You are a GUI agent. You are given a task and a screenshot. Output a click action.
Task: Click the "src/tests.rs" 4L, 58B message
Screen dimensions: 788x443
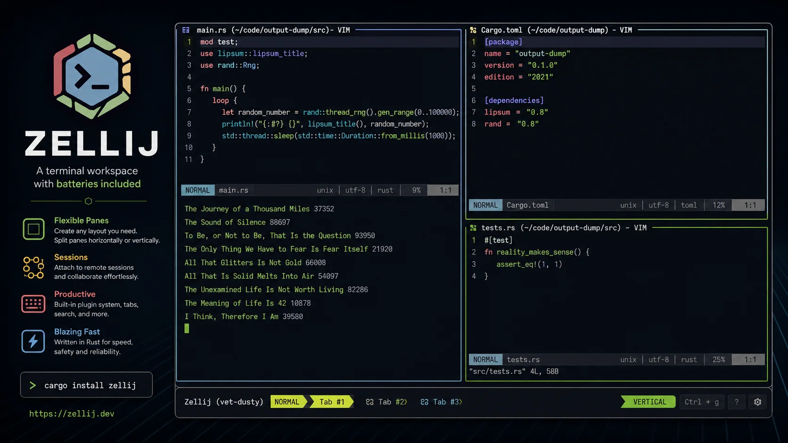(514, 371)
